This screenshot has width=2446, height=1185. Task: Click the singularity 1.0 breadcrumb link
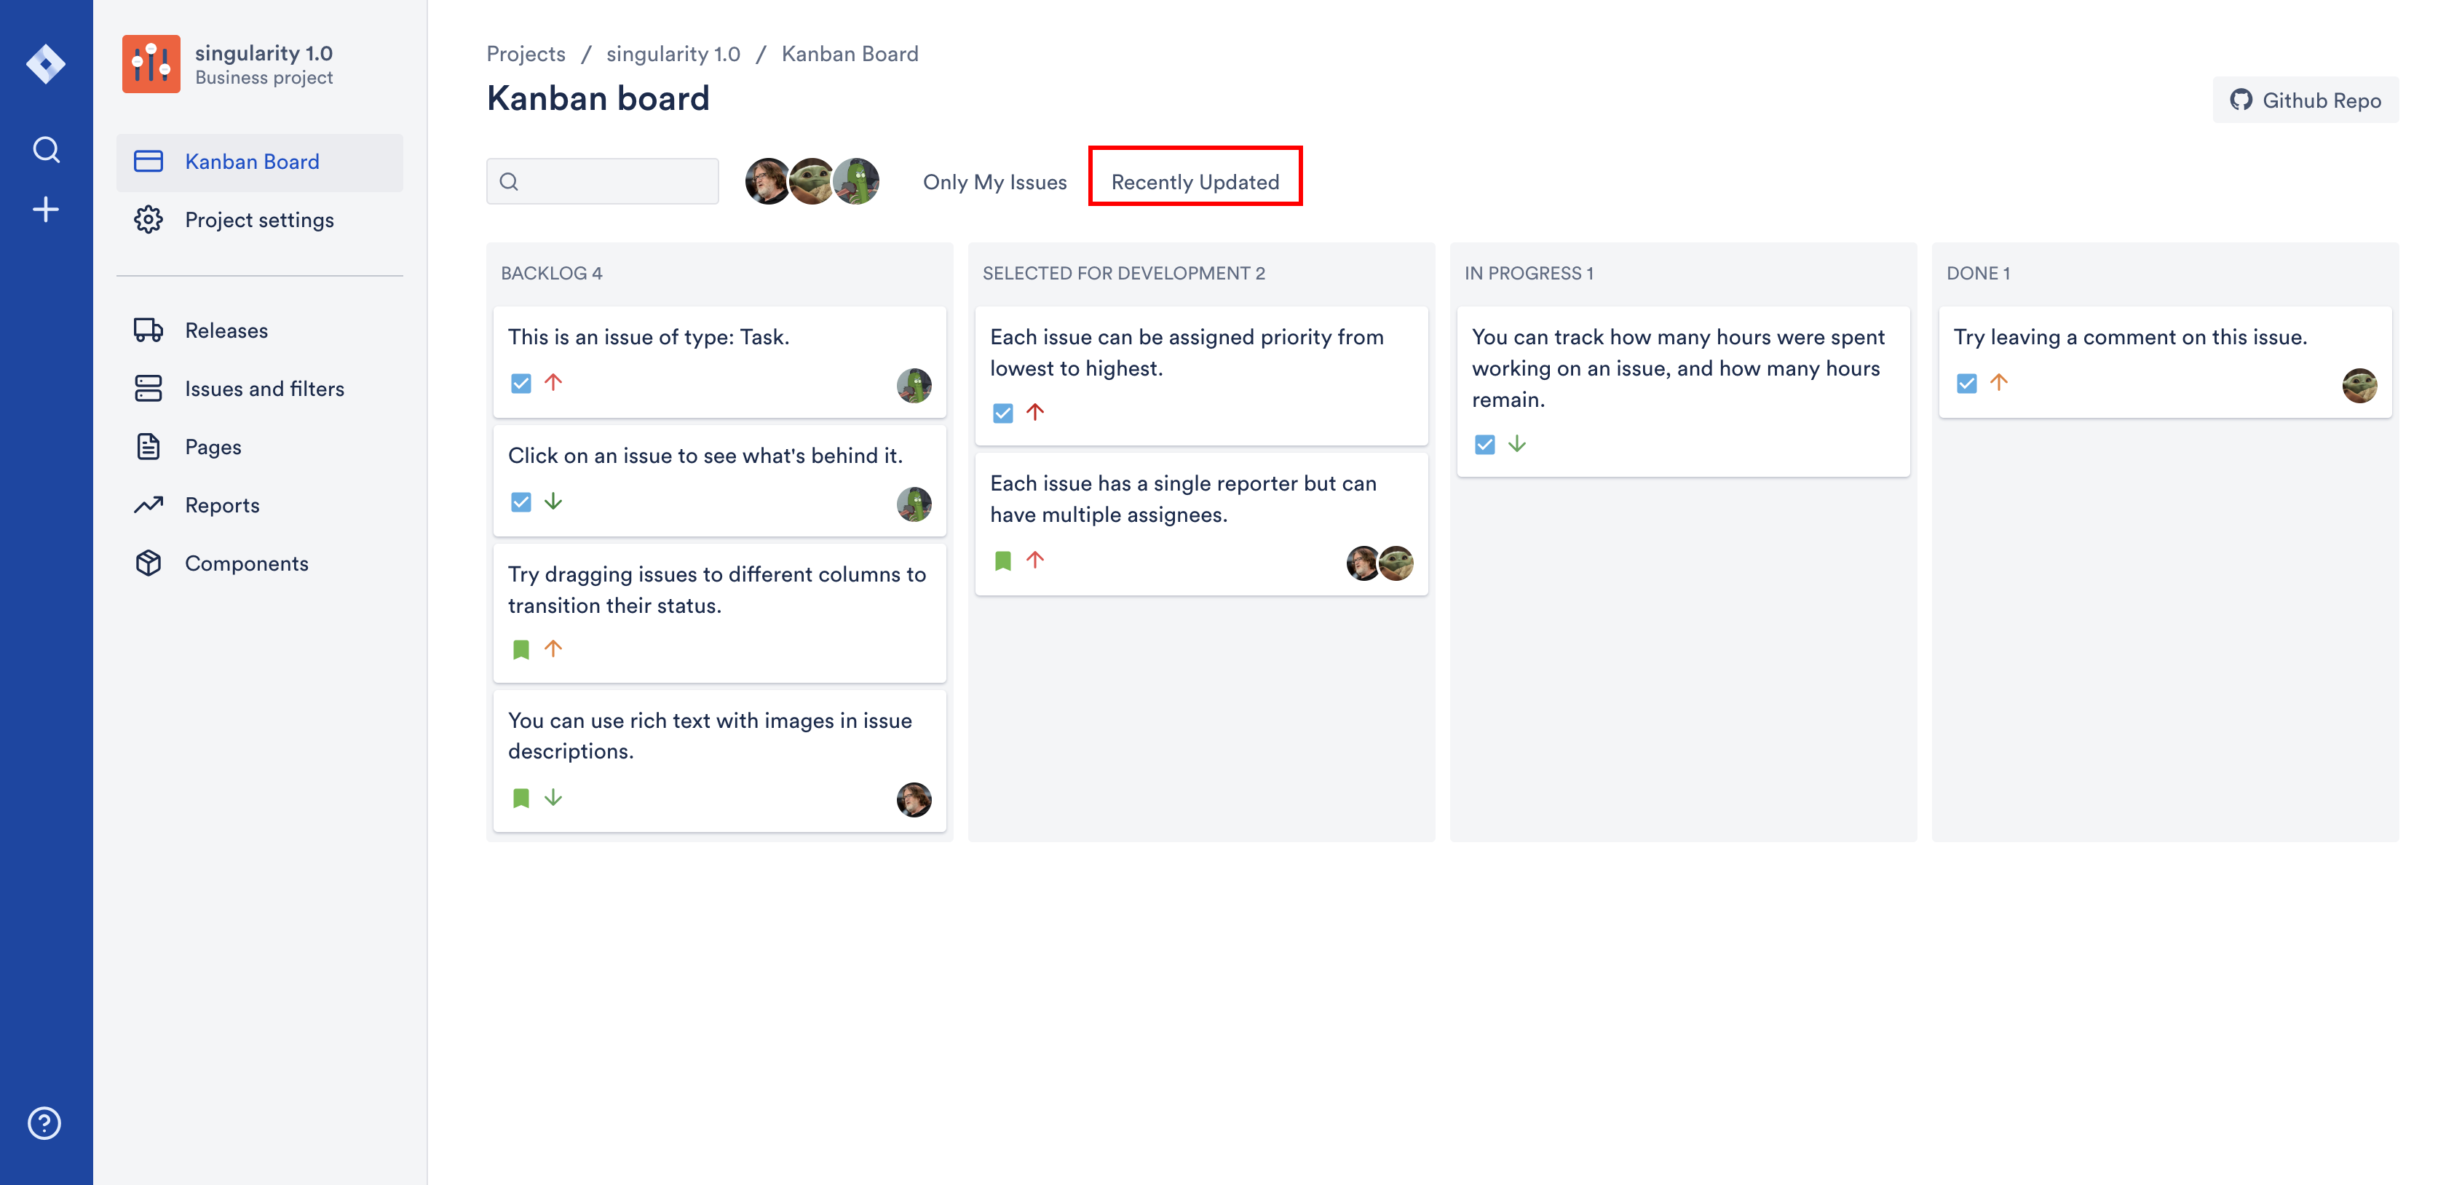(672, 53)
